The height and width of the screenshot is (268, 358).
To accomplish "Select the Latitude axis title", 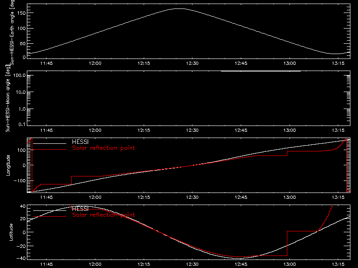I will coord(11,232).
